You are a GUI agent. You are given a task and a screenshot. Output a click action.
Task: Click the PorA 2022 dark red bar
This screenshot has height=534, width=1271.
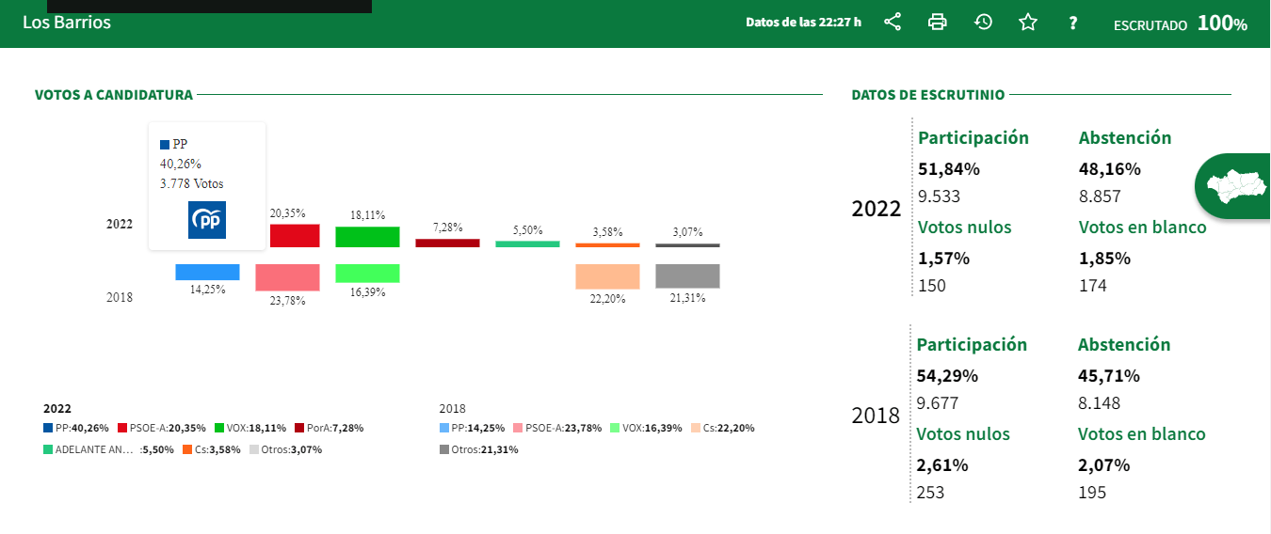[447, 243]
